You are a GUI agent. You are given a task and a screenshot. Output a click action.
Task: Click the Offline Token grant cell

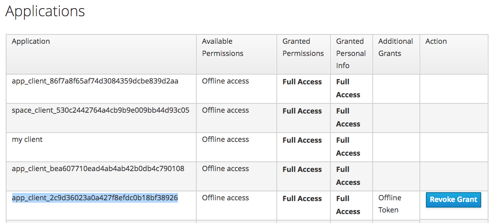390,204
